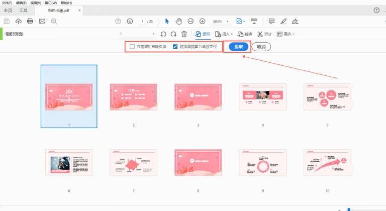This screenshot has height=211, width=386.
Task: Rotate page clockwise icon
Action: pos(173,34)
